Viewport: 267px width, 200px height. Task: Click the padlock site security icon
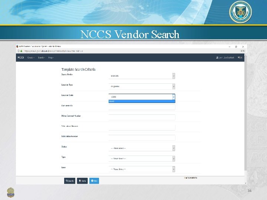pyautogui.click(x=21, y=51)
